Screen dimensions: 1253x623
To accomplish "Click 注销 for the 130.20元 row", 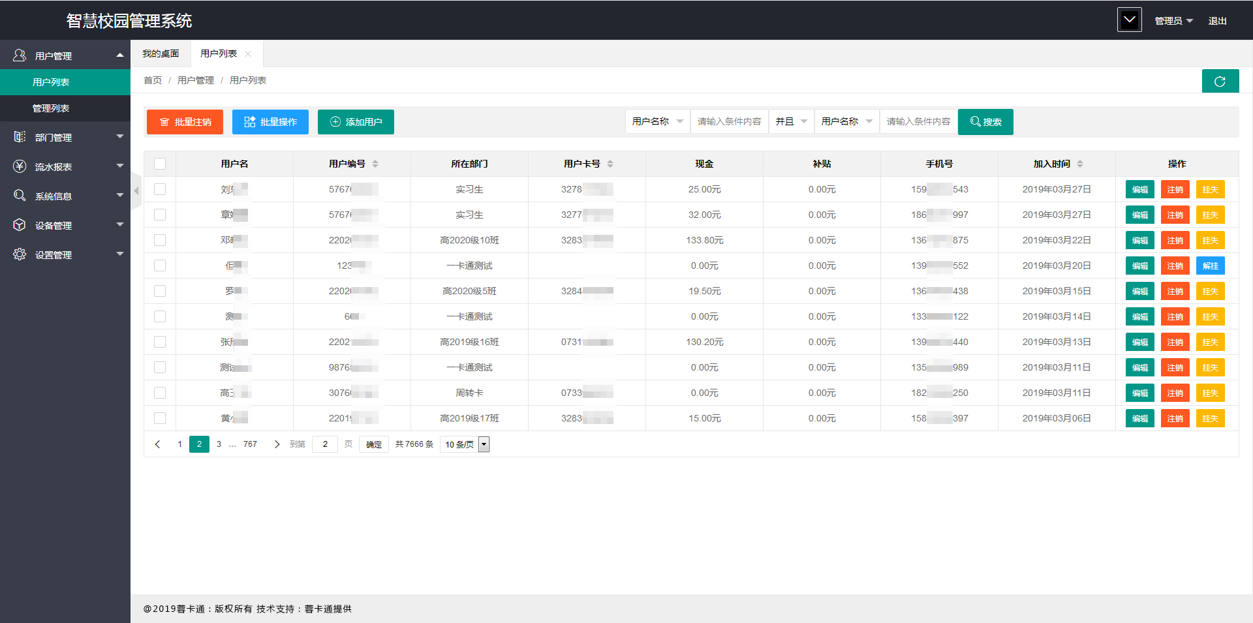I will tap(1175, 342).
